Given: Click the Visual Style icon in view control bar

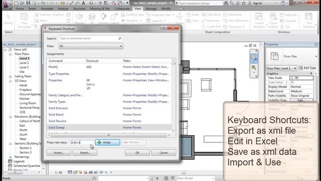Looking at the screenshot, I should coord(75,172).
